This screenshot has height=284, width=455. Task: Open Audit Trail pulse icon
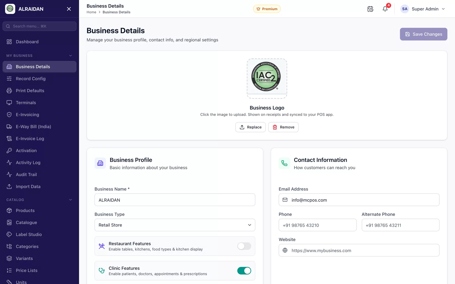(x=9, y=174)
